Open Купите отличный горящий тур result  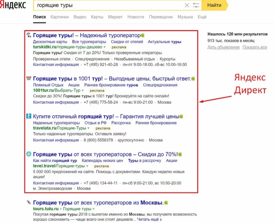[x=106, y=116]
